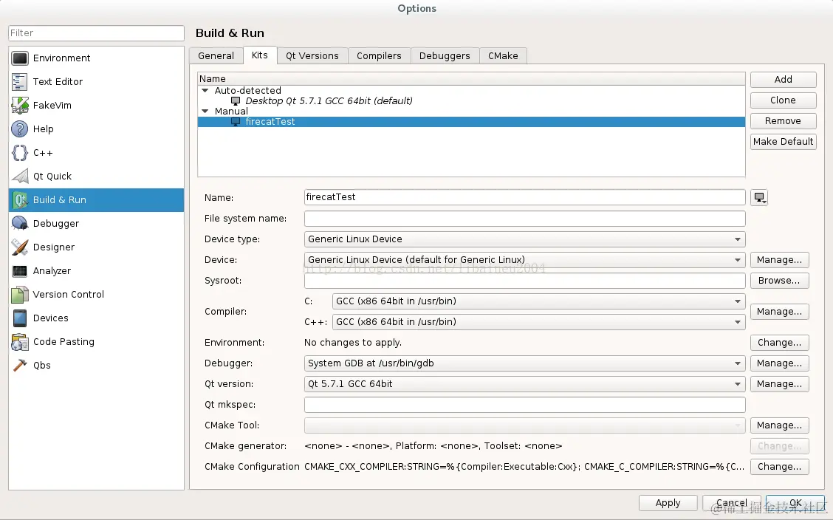Open the Devices tablet icon
Screen dimensions: 833x520
tap(20, 318)
